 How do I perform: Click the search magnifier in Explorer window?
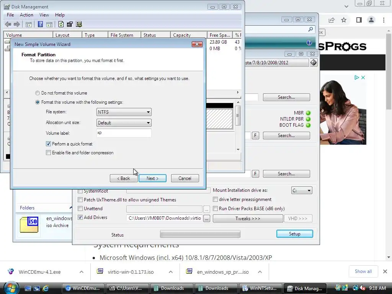coord(310,29)
